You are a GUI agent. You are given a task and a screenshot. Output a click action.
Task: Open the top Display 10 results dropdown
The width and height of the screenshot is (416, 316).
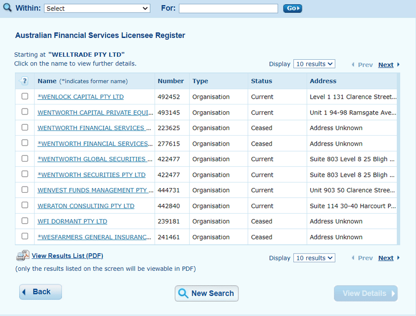314,64
